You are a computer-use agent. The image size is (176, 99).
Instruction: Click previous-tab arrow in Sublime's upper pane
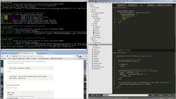[x=113, y=5]
